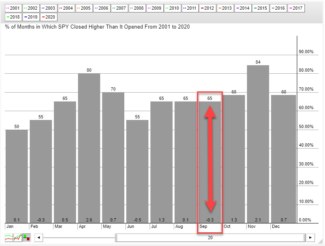Toggle the 2005 year series button

coord(84,8)
